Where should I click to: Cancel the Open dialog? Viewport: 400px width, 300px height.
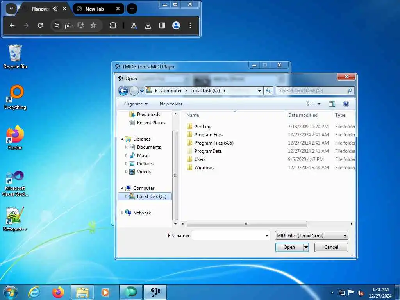click(331, 247)
